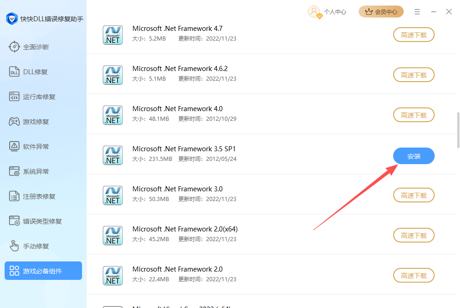This screenshot has height=308, width=460.
Task: Click the 全面诊断 target icon in sidebar
Action: click(15, 47)
